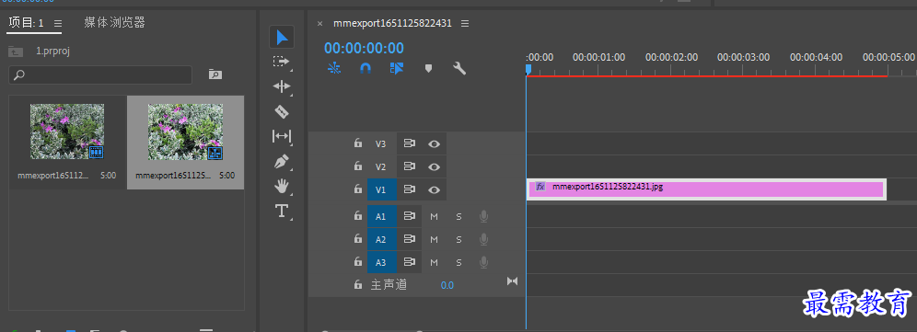917x332 pixels.
Task: Select the Ripple Edit tool
Action: tap(282, 86)
